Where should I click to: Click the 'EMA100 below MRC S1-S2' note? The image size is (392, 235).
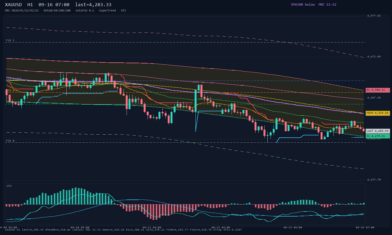[314, 4]
